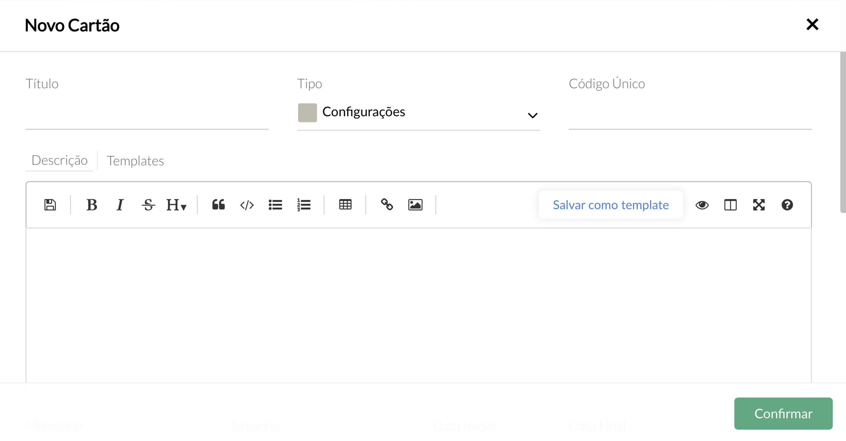This screenshot has height=441, width=846.
Task: Switch to the Templates tab
Action: pos(135,161)
